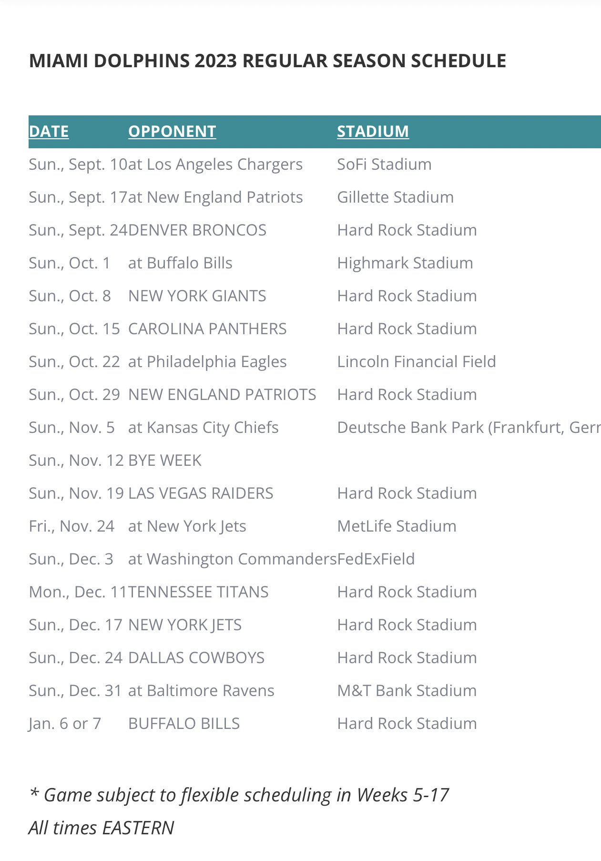Click the BYE WEEK entry
The height and width of the screenshot is (861, 601).
pos(165,461)
